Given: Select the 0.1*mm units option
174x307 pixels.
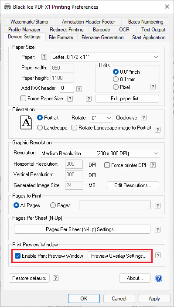Looking at the screenshot, I should coord(116,79).
